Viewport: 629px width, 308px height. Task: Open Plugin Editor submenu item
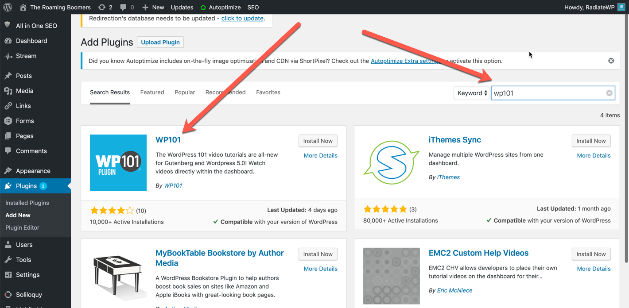22,227
